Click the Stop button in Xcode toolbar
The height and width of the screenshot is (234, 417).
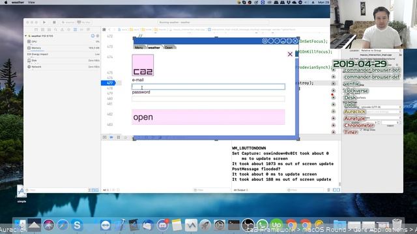click(54, 23)
